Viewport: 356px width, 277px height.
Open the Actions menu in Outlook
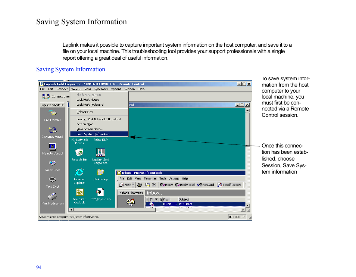tap(174, 179)
